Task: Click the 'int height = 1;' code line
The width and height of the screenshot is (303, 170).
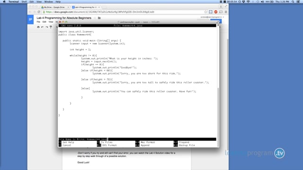Action: pyautogui.click(x=80, y=50)
